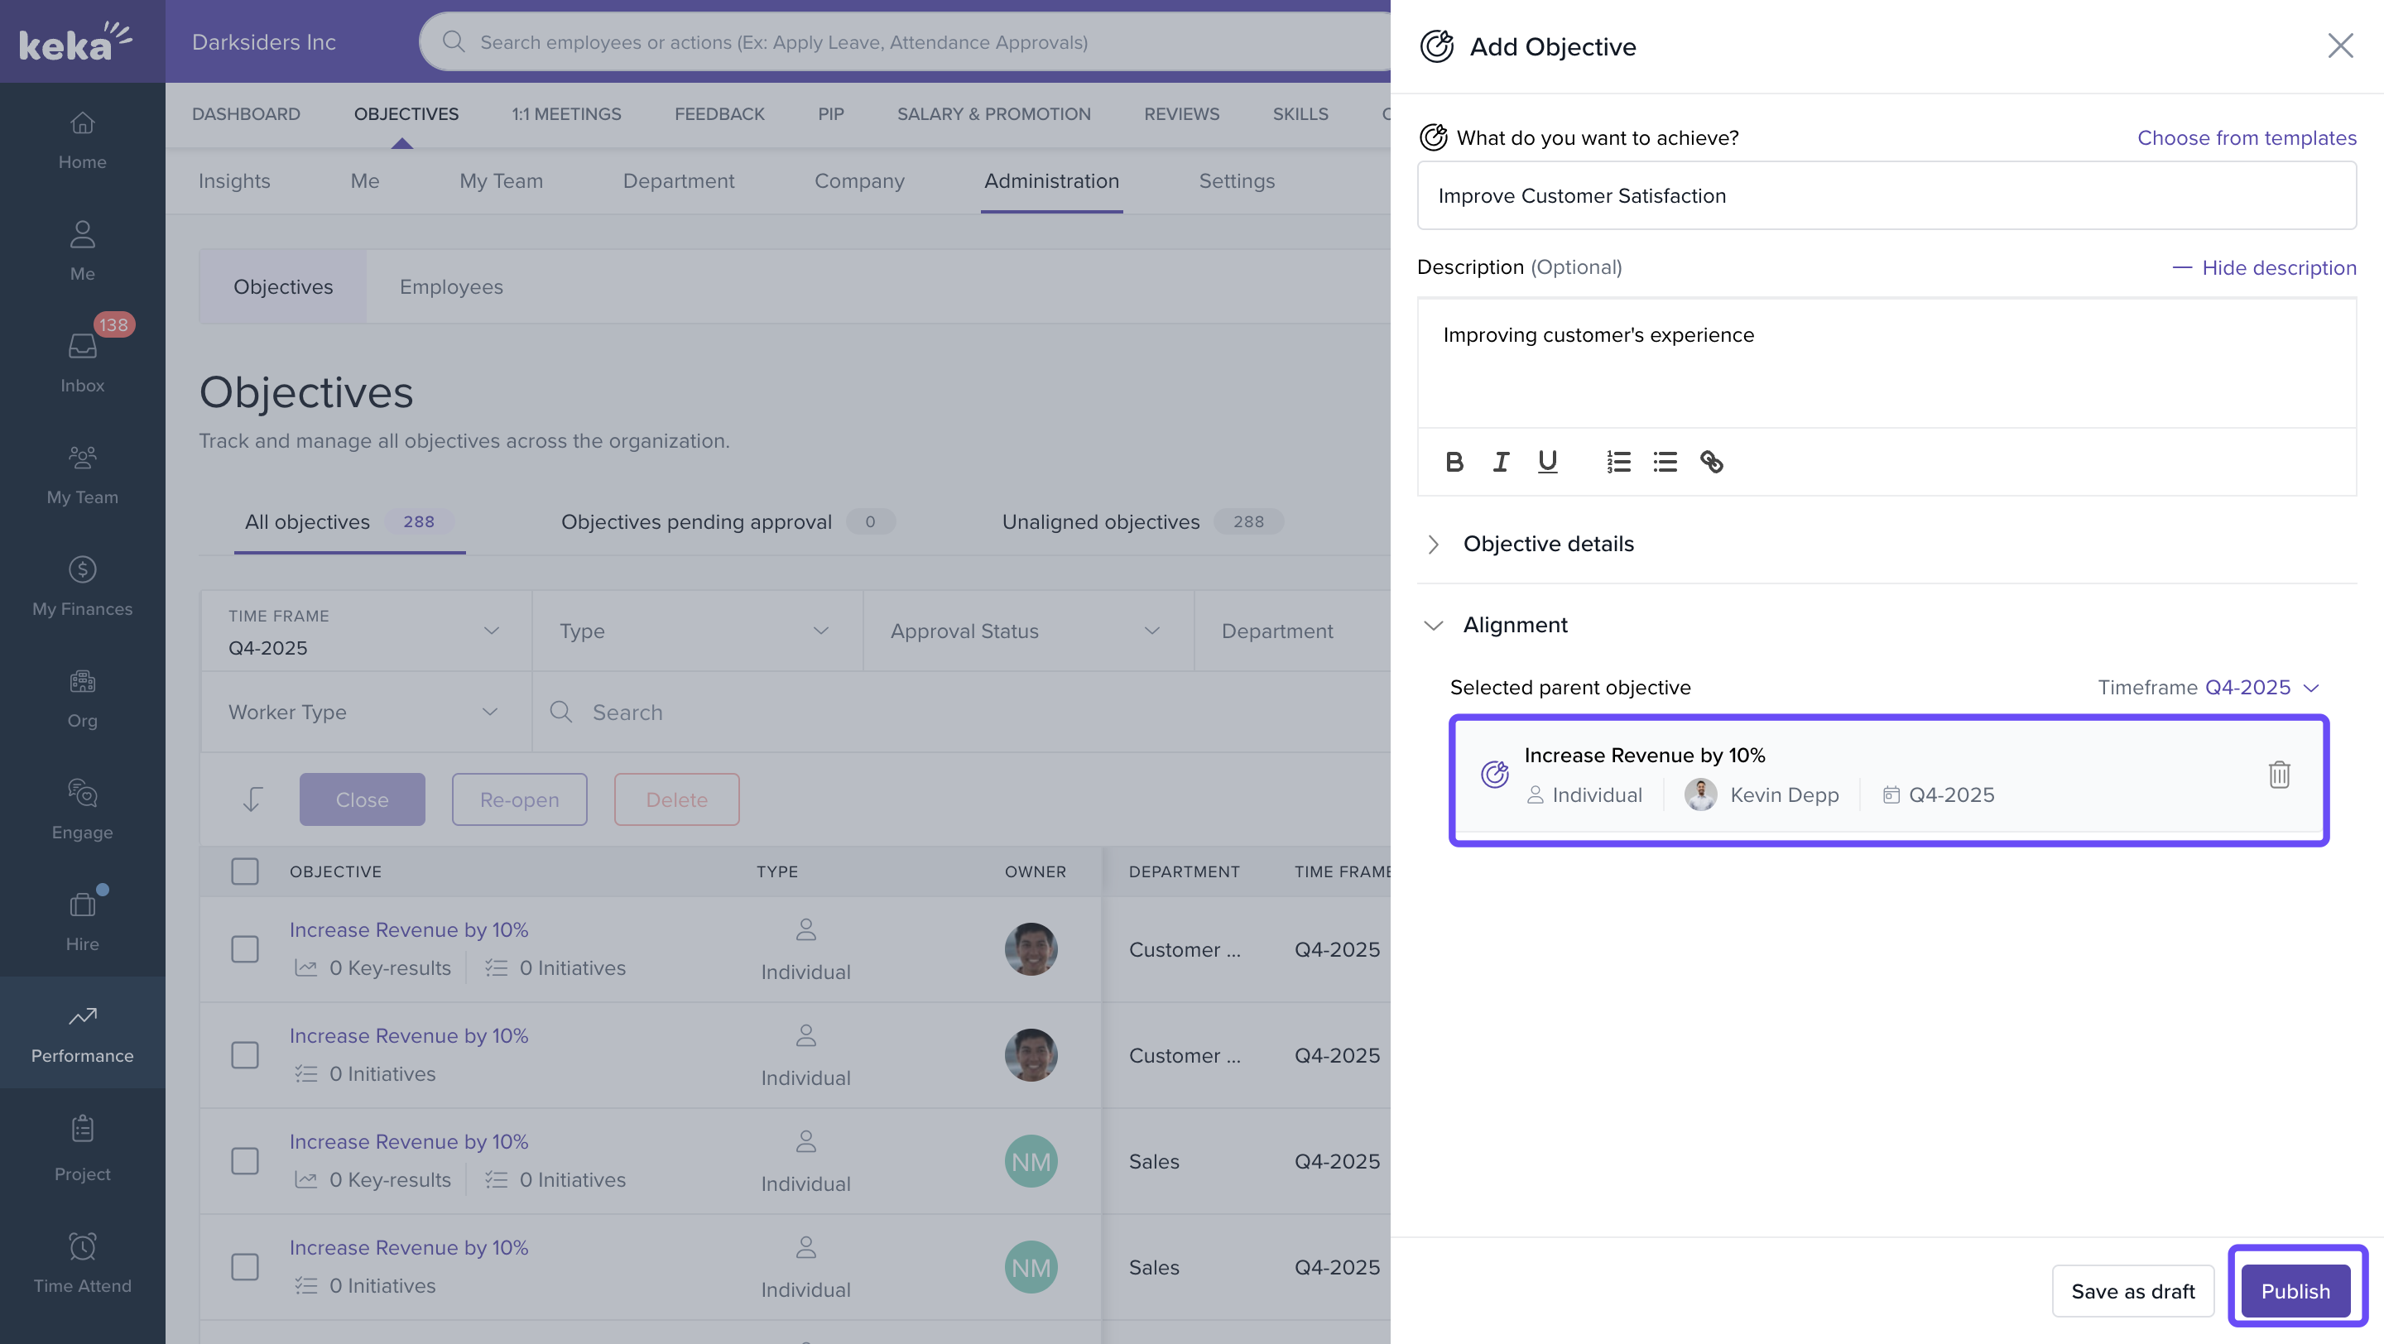The height and width of the screenshot is (1344, 2384).
Task: Open the Employees tab
Action: [450, 286]
